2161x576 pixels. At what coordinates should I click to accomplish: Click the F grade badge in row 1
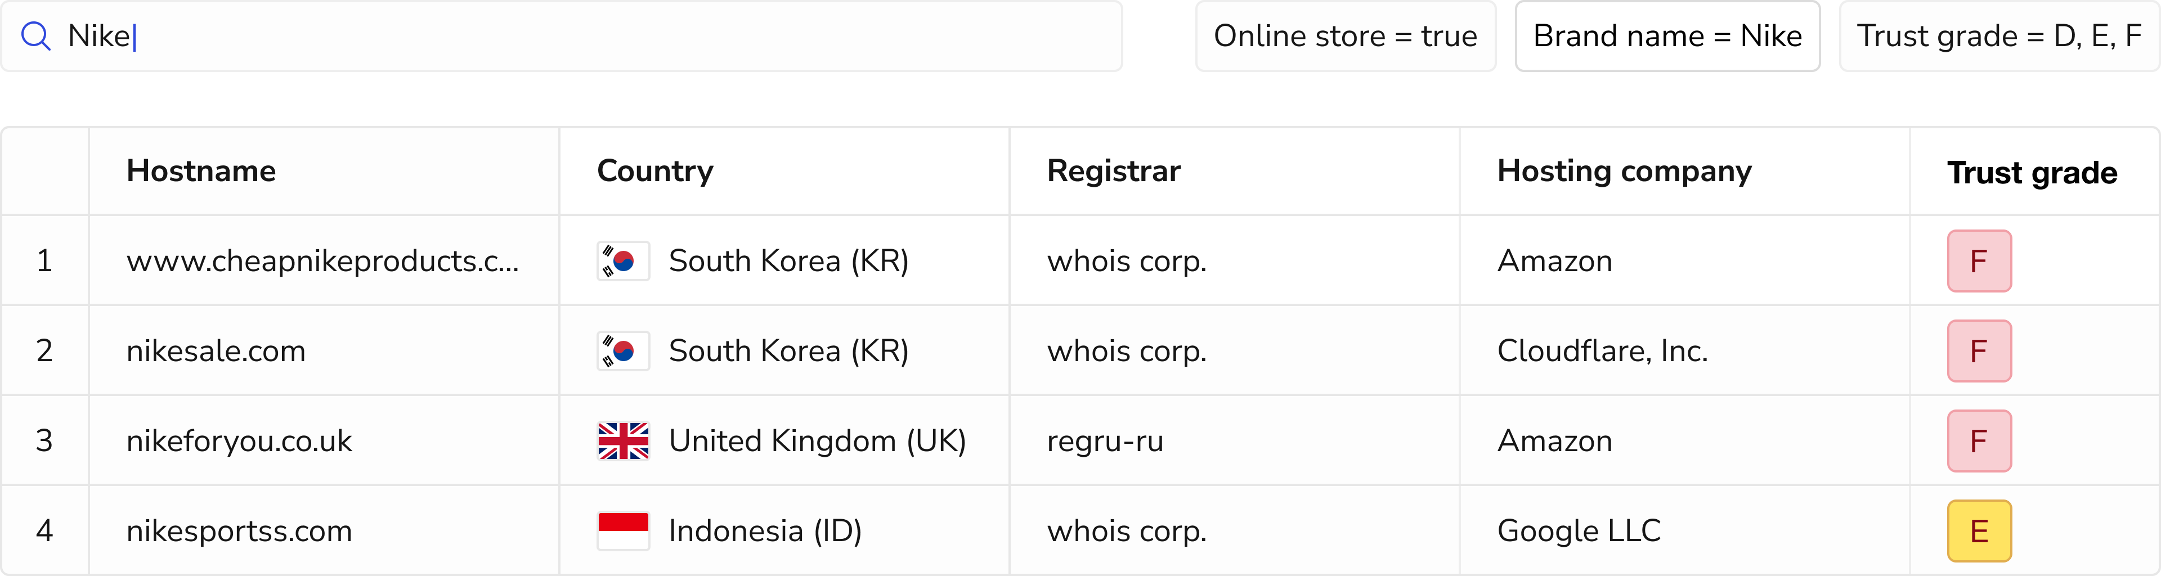[x=1978, y=261]
